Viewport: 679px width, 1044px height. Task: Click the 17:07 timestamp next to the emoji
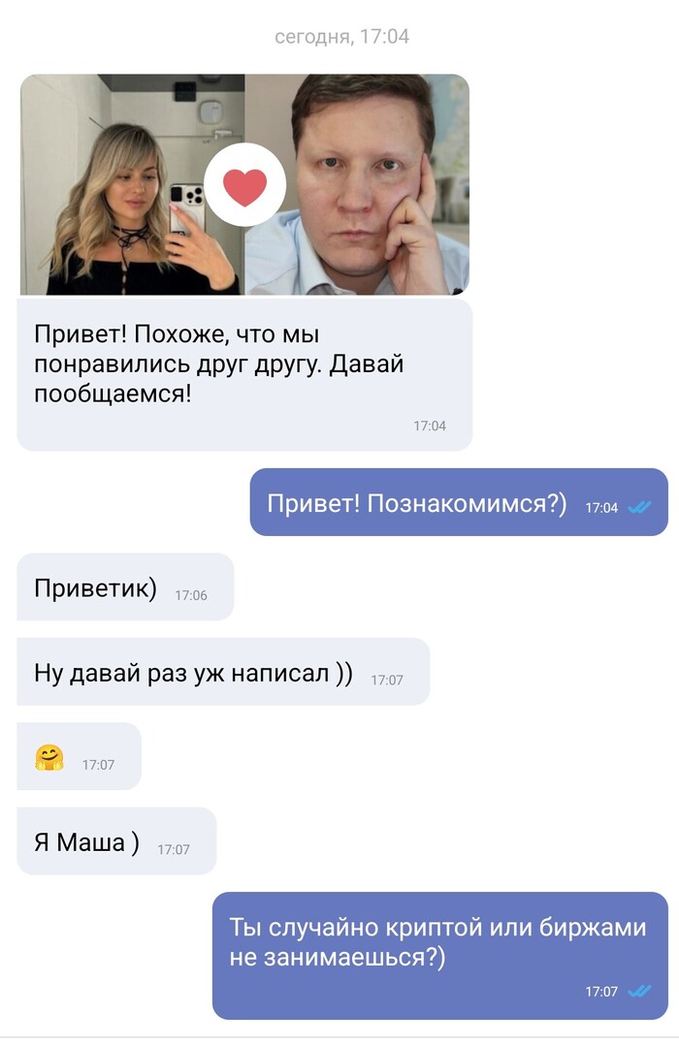tap(99, 765)
